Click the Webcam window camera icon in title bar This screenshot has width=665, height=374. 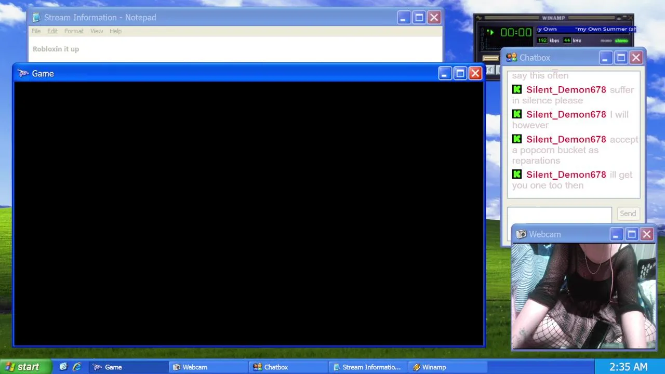[521, 234]
